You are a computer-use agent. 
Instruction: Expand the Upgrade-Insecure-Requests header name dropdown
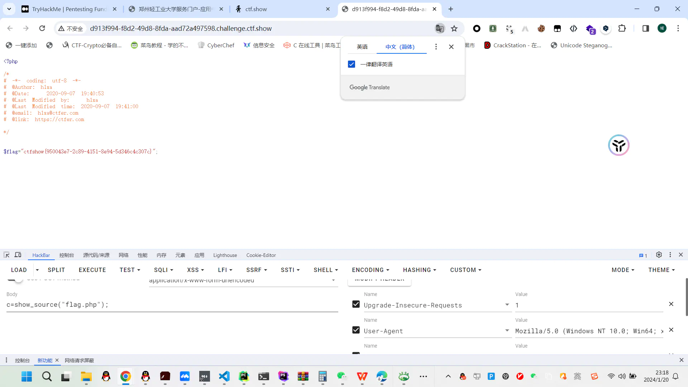(507, 305)
